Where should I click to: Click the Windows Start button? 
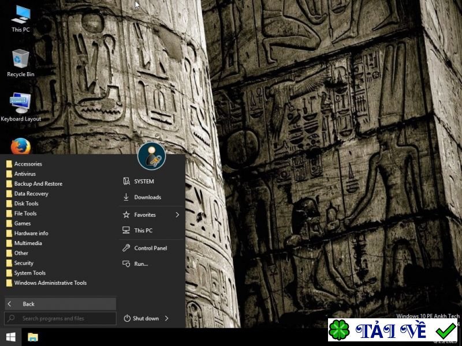(x=10, y=337)
